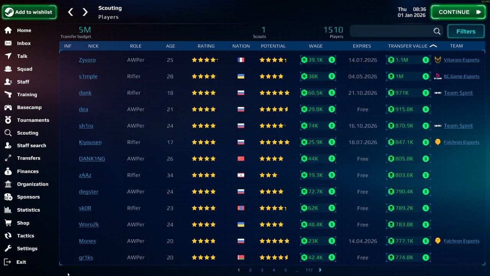
Task: Select the Scouting magnifier icon
Action: pyautogui.click(x=8, y=133)
